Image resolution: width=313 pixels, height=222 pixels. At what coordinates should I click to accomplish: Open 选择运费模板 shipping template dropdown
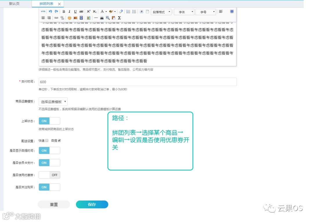tap(53, 102)
